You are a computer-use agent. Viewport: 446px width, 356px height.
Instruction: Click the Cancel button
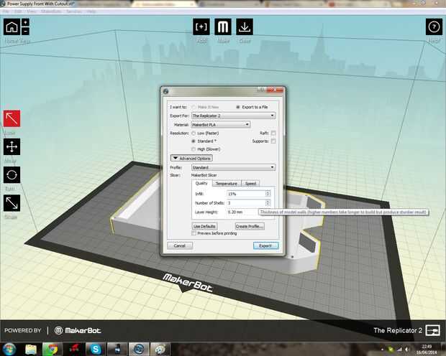point(180,245)
